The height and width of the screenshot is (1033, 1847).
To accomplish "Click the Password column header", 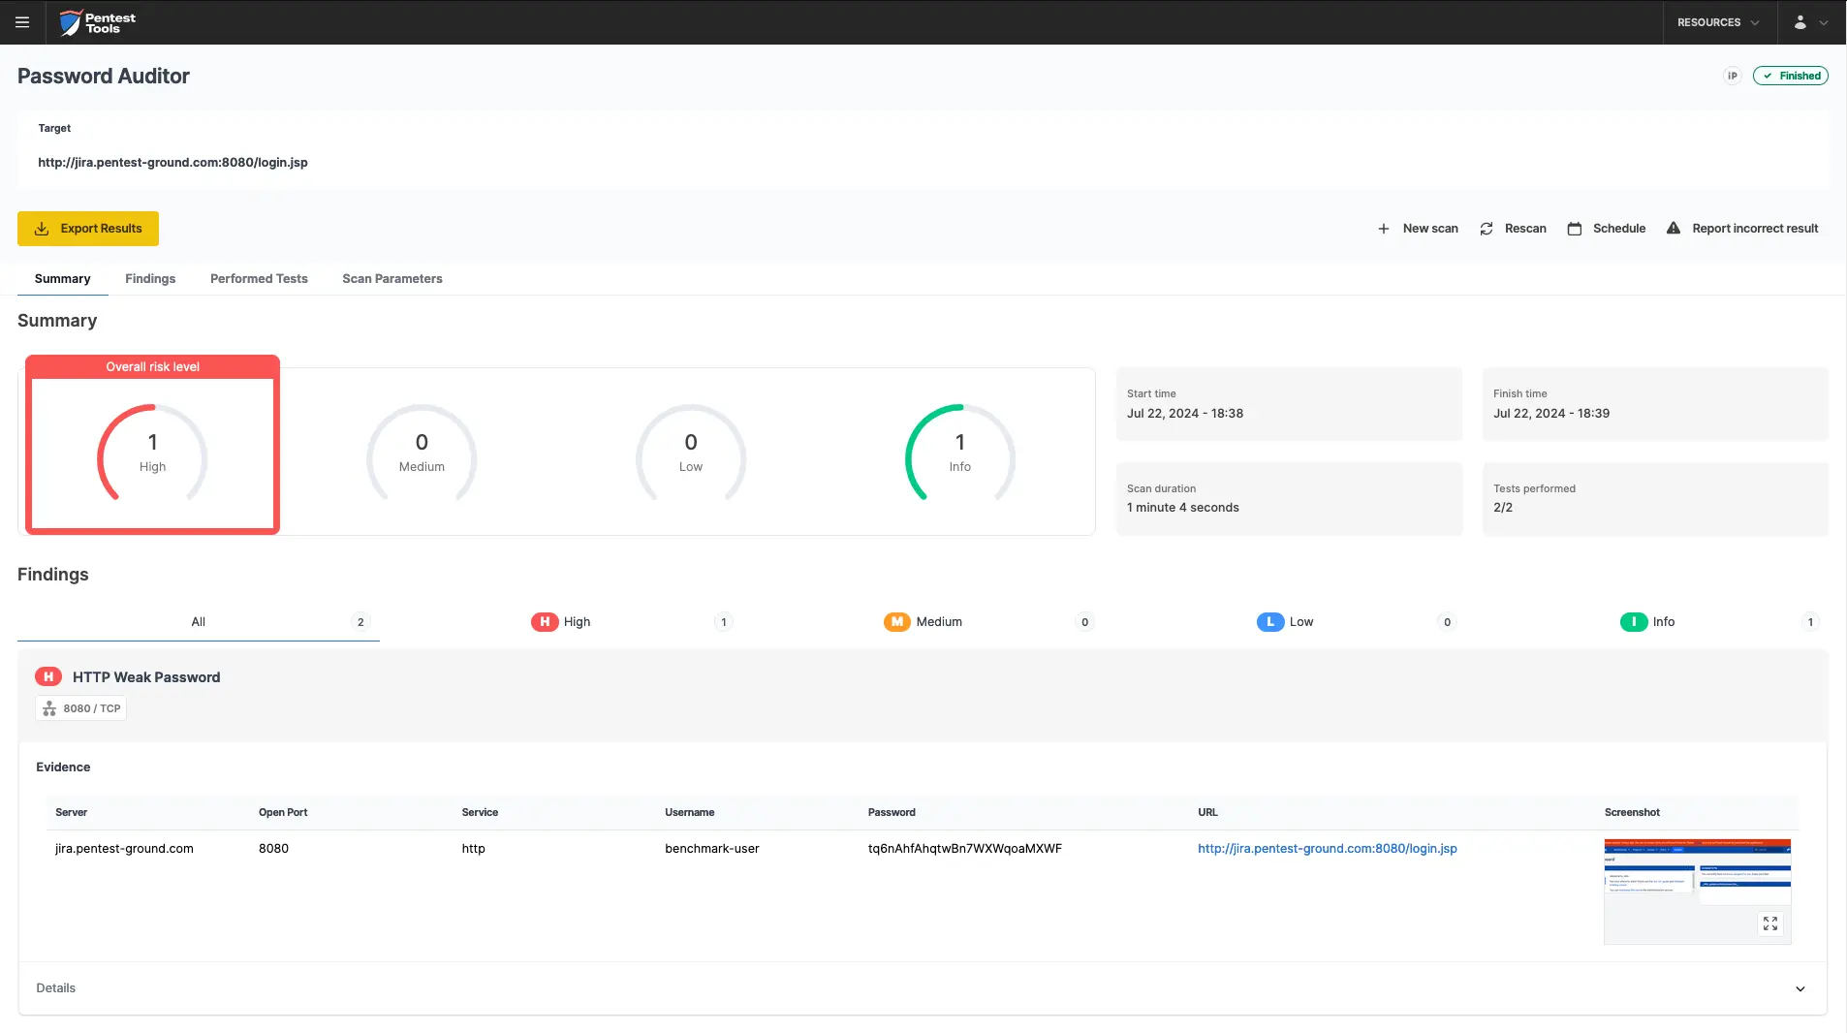I will pyautogui.click(x=892, y=813).
